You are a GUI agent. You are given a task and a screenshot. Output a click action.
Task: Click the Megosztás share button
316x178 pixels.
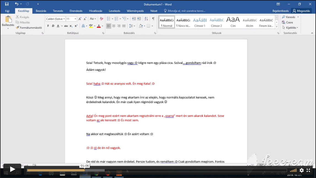coord(301,11)
